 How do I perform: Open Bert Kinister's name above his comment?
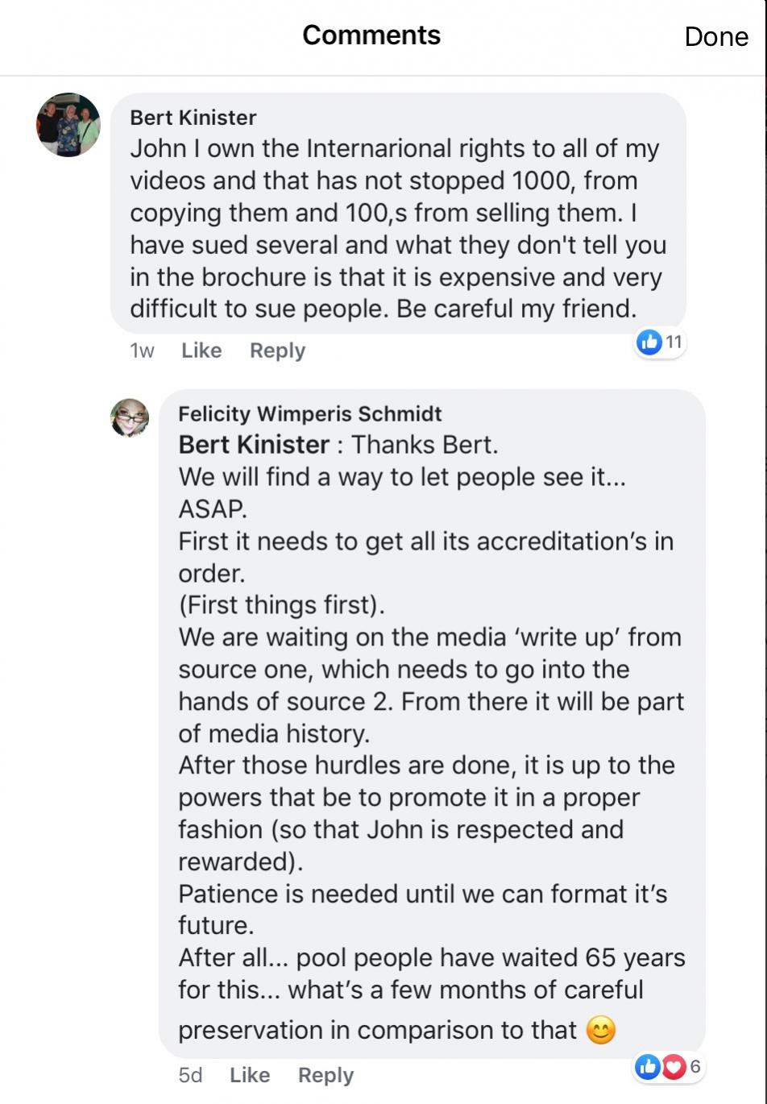click(193, 118)
